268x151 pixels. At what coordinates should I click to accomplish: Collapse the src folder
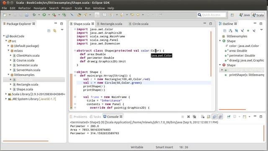tap(6, 41)
